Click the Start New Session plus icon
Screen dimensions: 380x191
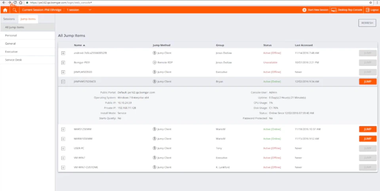click(304, 10)
